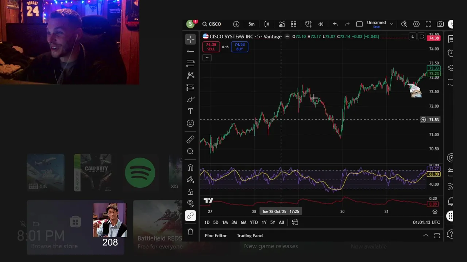Viewport: 467px width, 262px height.
Task: Select the 6M time range
Action: point(243,222)
